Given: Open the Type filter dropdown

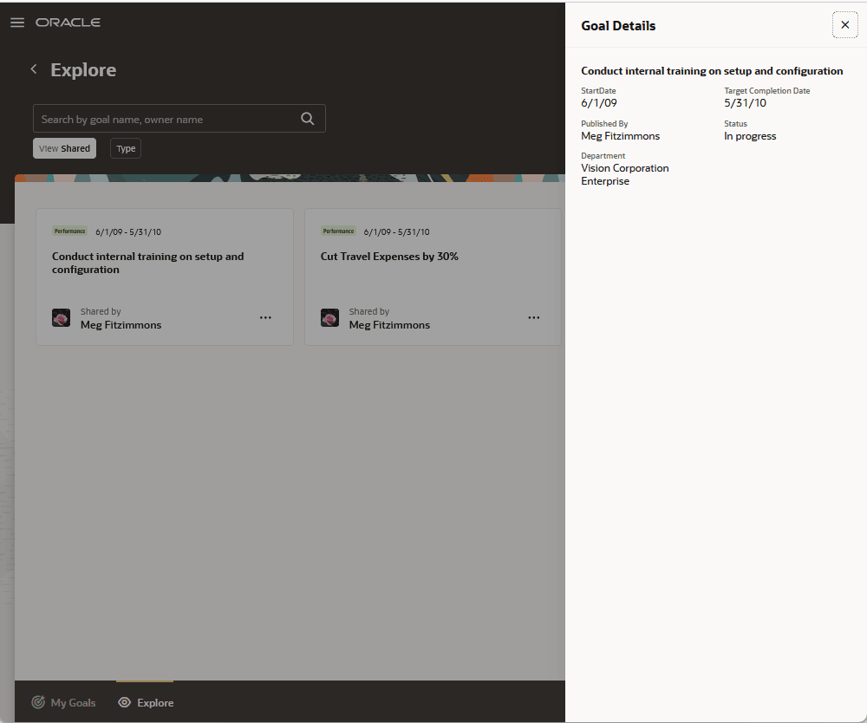Looking at the screenshot, I should (126, 148).
